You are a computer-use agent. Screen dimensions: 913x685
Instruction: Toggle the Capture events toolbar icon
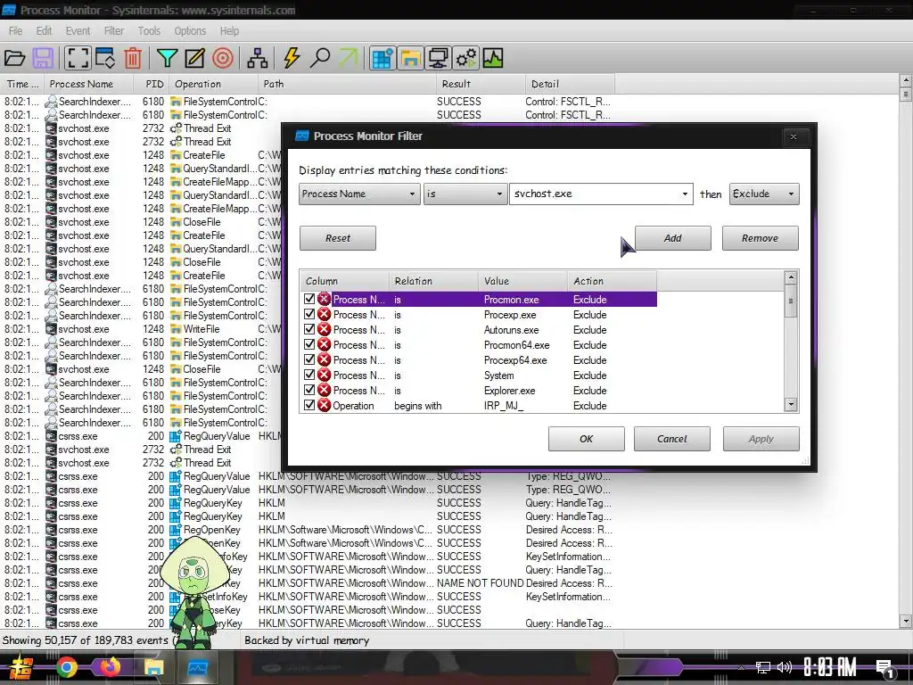coord(78,58)
